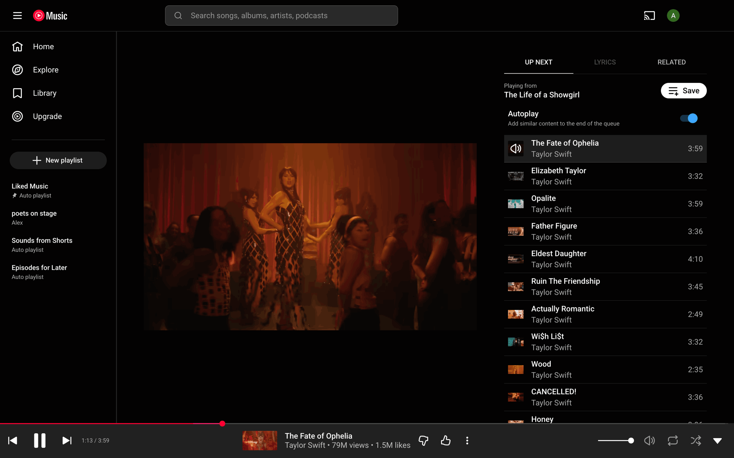This screenshot has width=734, height=458.
Task: Play Wi$h Li$t from queue
Action: (605, 342)
